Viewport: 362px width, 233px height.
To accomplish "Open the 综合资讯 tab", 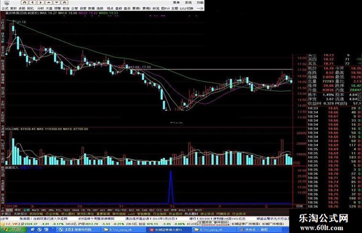I will (207, 214).
